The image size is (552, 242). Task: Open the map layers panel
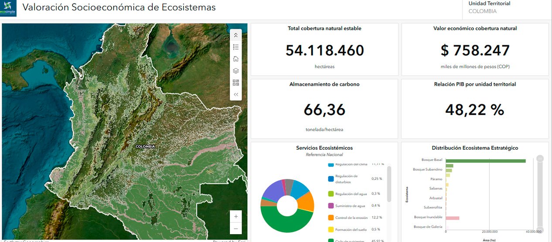(x=236, y=71)
